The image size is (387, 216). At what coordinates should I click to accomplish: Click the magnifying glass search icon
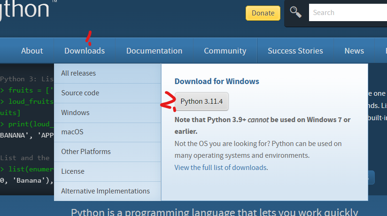(x=296, y=12)
